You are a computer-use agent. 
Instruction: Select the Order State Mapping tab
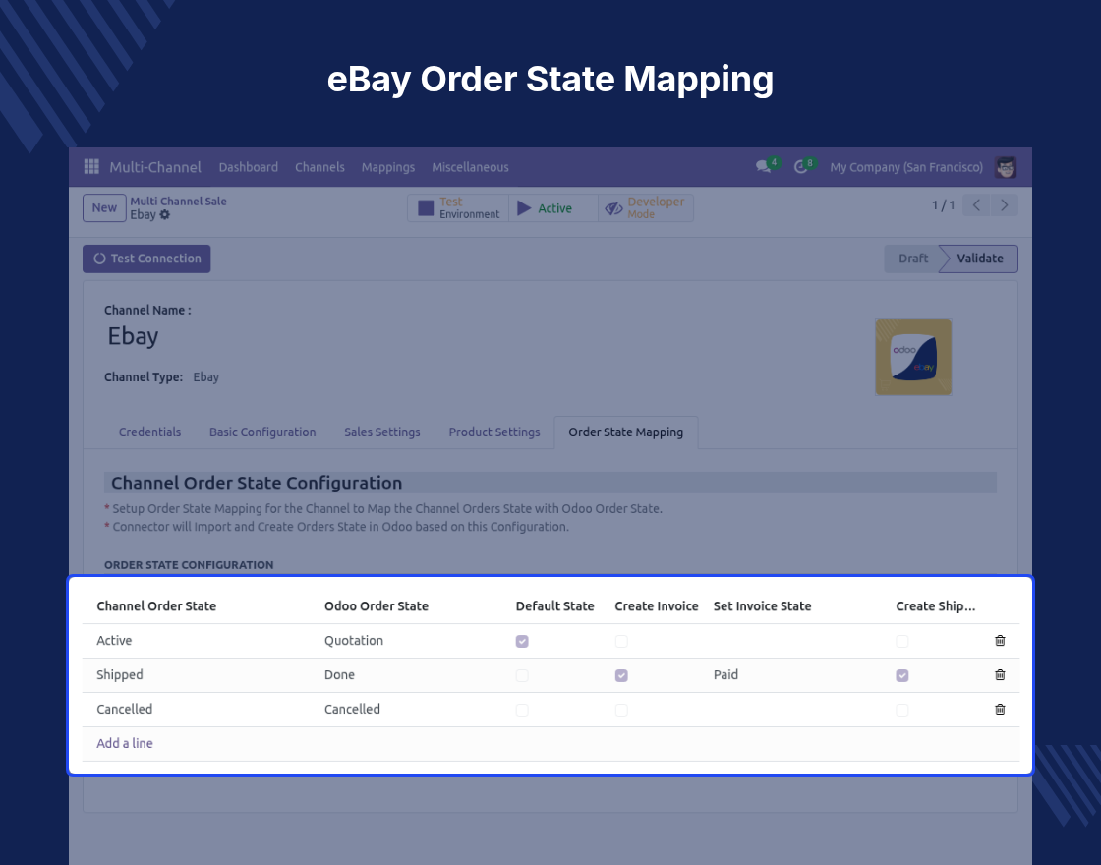coord(625,432)
